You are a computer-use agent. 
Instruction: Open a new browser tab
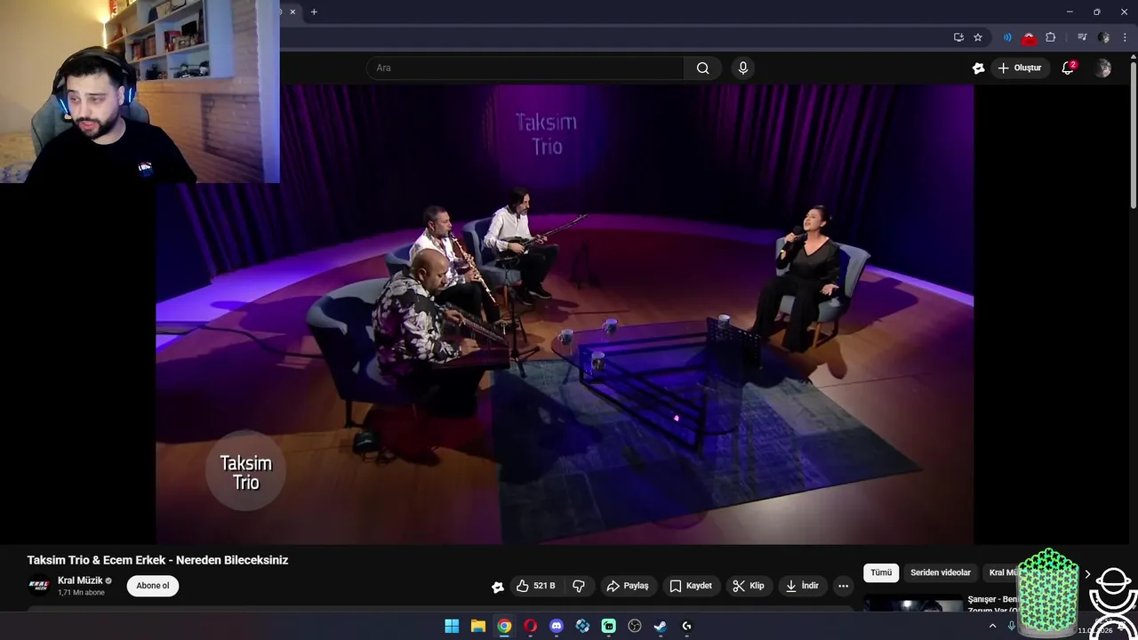(x=314, y=12)
